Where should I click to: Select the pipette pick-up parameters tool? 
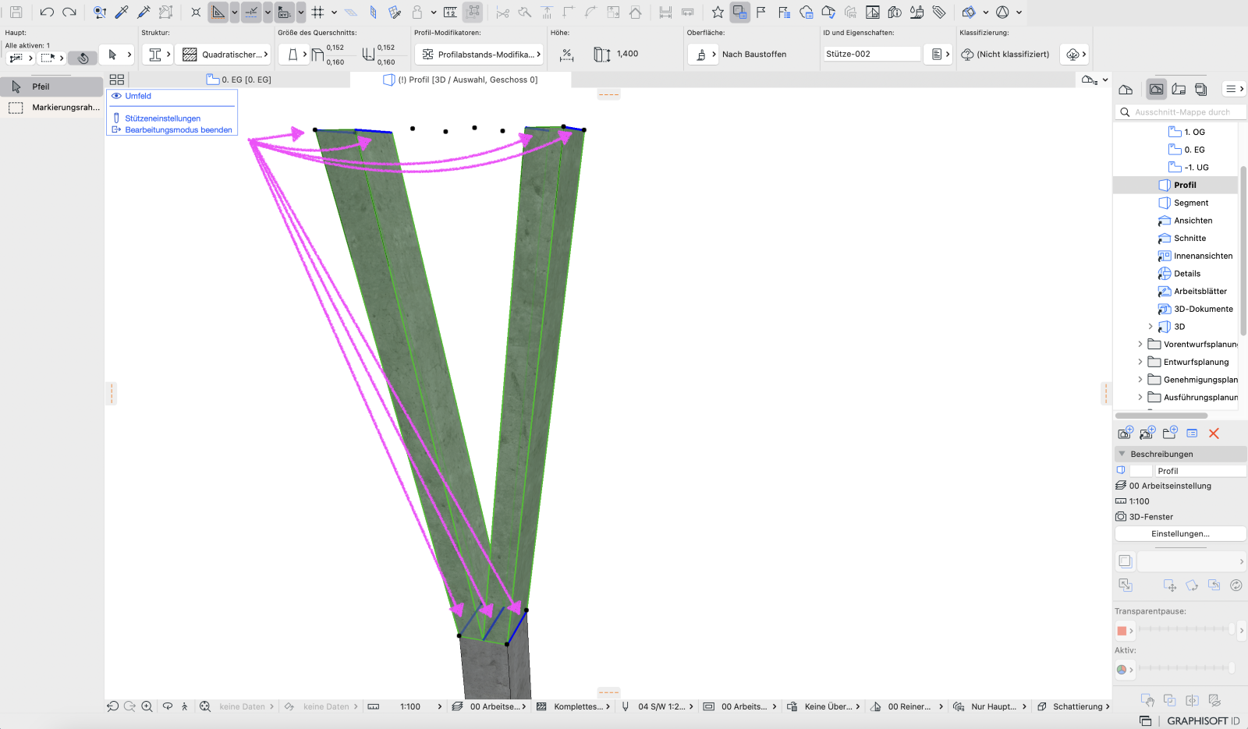(122, 12)
